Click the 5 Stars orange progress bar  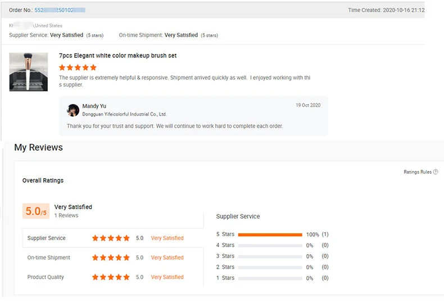pos(270,234)
